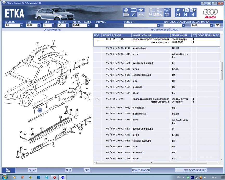Click the ОГРАНИЧЕНИЕ menu bar item
Image resolution: width=225 pixels, height=180 pixels.
click(x=52, y=30)
